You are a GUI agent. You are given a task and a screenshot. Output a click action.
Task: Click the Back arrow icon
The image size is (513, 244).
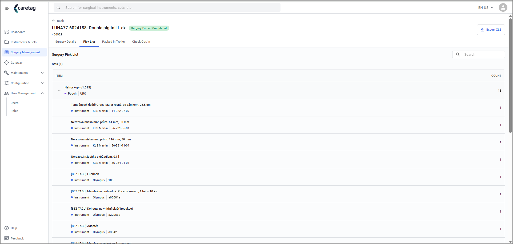[53, 21]
